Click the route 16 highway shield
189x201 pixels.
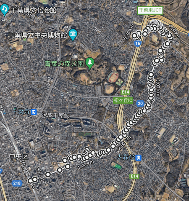point(138,43)
